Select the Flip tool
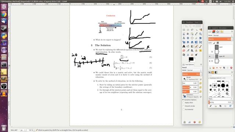235x132 pixels. [x=196, y=42]
